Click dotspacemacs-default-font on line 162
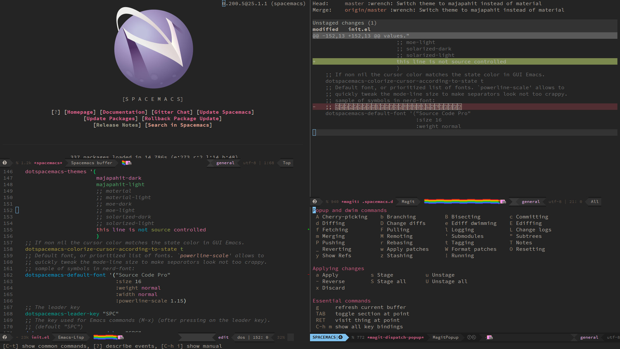This screenshot has width=620, height=349. click(66, 275)
